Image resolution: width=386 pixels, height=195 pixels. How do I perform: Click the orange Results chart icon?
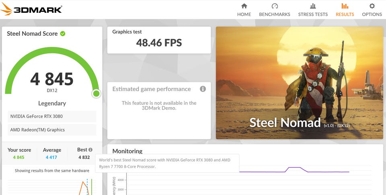[345, 6]
